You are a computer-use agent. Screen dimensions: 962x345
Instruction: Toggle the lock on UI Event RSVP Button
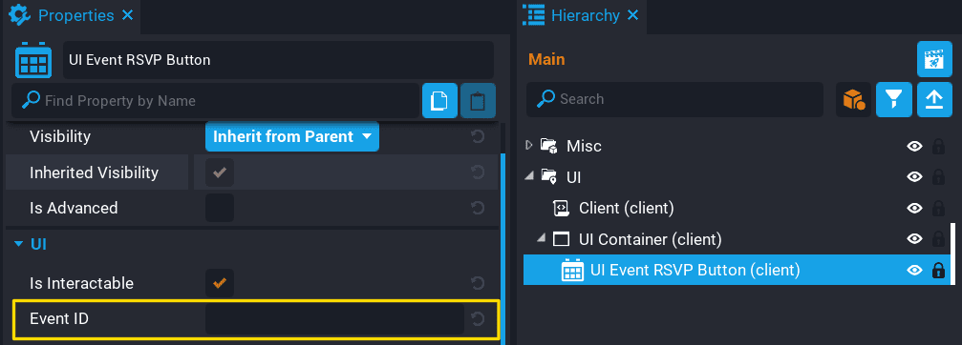(938, 270)
